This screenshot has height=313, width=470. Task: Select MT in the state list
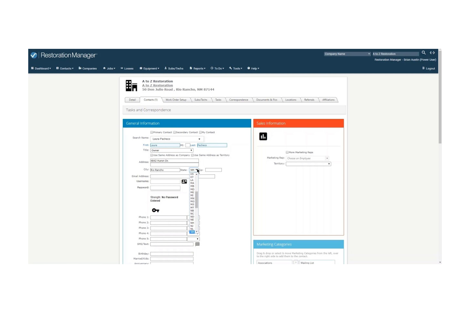192,208
